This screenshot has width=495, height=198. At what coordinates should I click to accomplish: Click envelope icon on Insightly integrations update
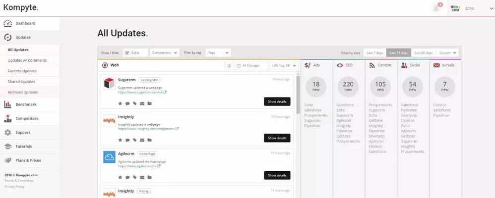[142, 140]
